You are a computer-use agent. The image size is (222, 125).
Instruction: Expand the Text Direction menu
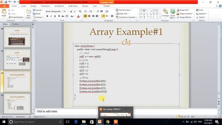(x=124, y=10)
